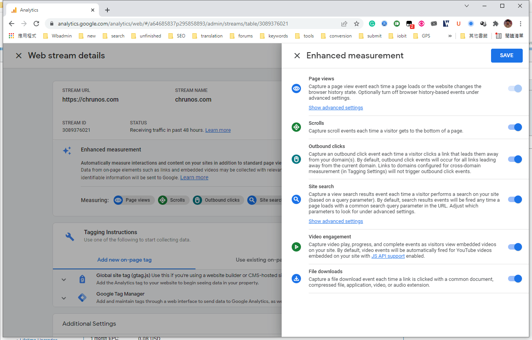Turn off File downloads capture
Image resolution: width=532 pixels, height=340 pixels.
tap(515, 279)
